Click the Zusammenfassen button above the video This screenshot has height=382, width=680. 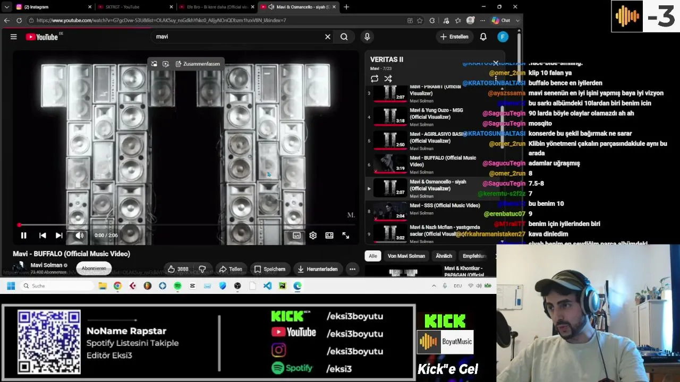pyautogui.click(x=198, y=64)
